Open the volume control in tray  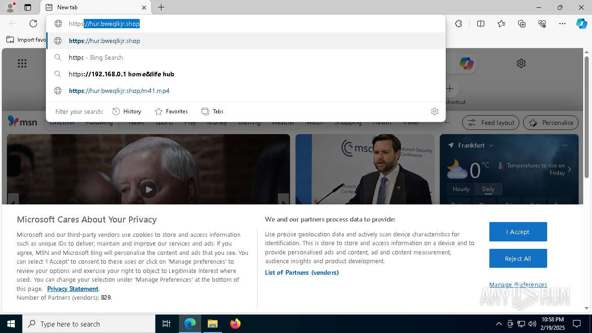tap(532, 324)
